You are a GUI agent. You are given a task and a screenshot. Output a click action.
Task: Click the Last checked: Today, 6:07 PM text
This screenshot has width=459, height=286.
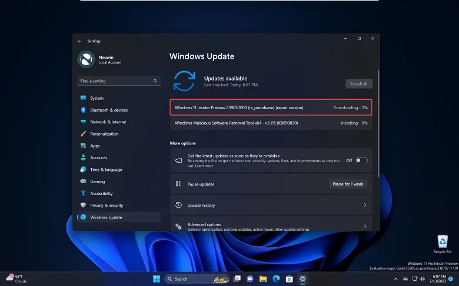point(231,85)
